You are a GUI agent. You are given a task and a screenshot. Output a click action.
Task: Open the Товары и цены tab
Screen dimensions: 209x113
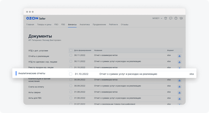[44, 24]
